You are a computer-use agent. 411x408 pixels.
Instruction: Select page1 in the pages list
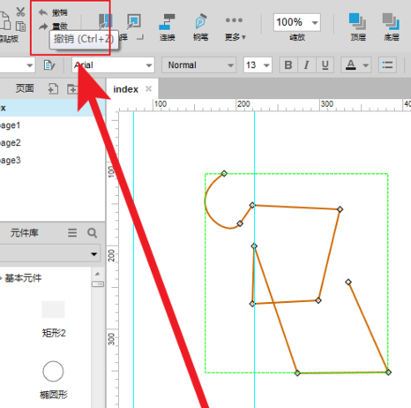pos(52,125)
